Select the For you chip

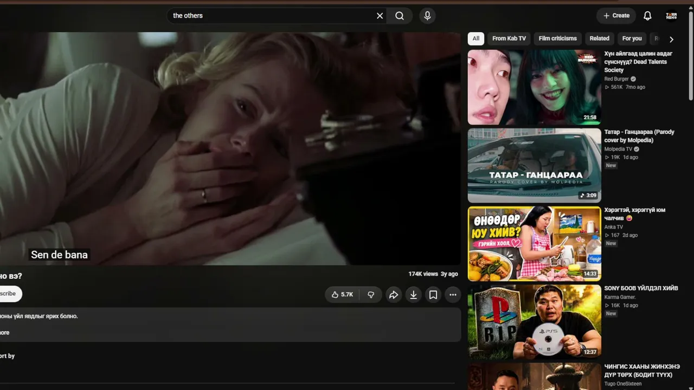point(632,38)
